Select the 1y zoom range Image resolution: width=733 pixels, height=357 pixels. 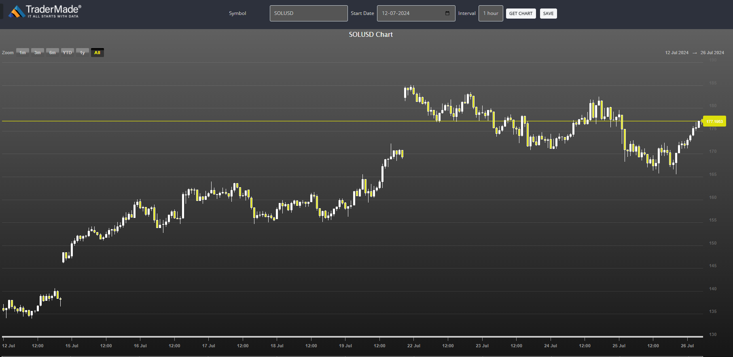(x=83, y=53)
